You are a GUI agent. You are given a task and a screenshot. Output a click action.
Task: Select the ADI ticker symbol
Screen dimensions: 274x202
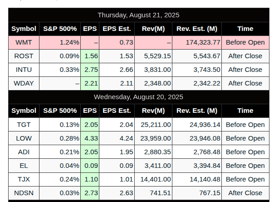[x=24, y=152]
